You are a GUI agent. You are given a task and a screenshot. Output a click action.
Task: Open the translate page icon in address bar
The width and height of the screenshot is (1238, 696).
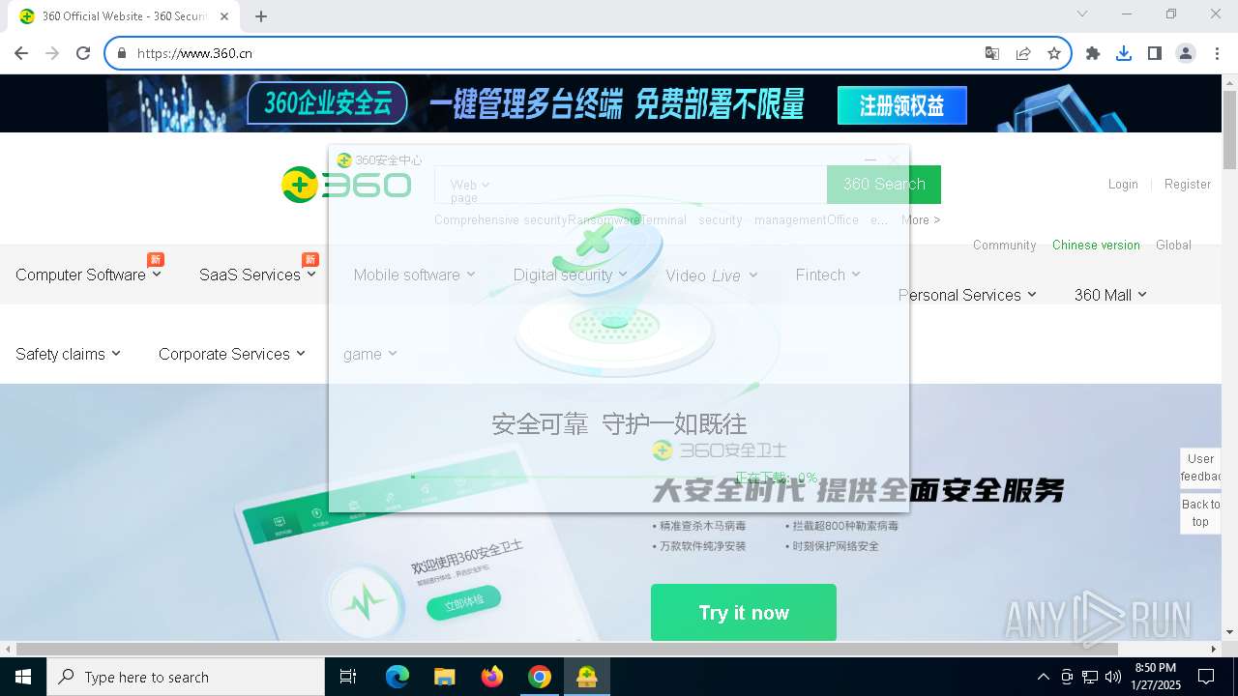coord(992,53)
